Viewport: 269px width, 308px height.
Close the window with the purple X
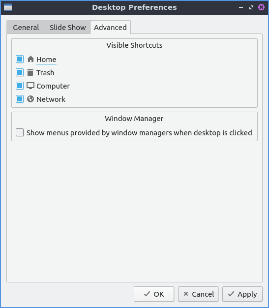pyautogui.click(x=261, y=7)
